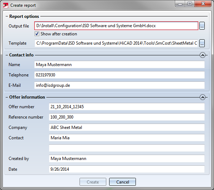
Task: Click the Offer information section header
Action: point(27,97)
